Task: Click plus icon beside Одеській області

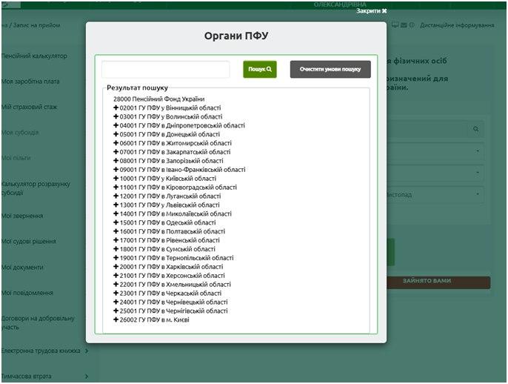Action: coord(116,222)
